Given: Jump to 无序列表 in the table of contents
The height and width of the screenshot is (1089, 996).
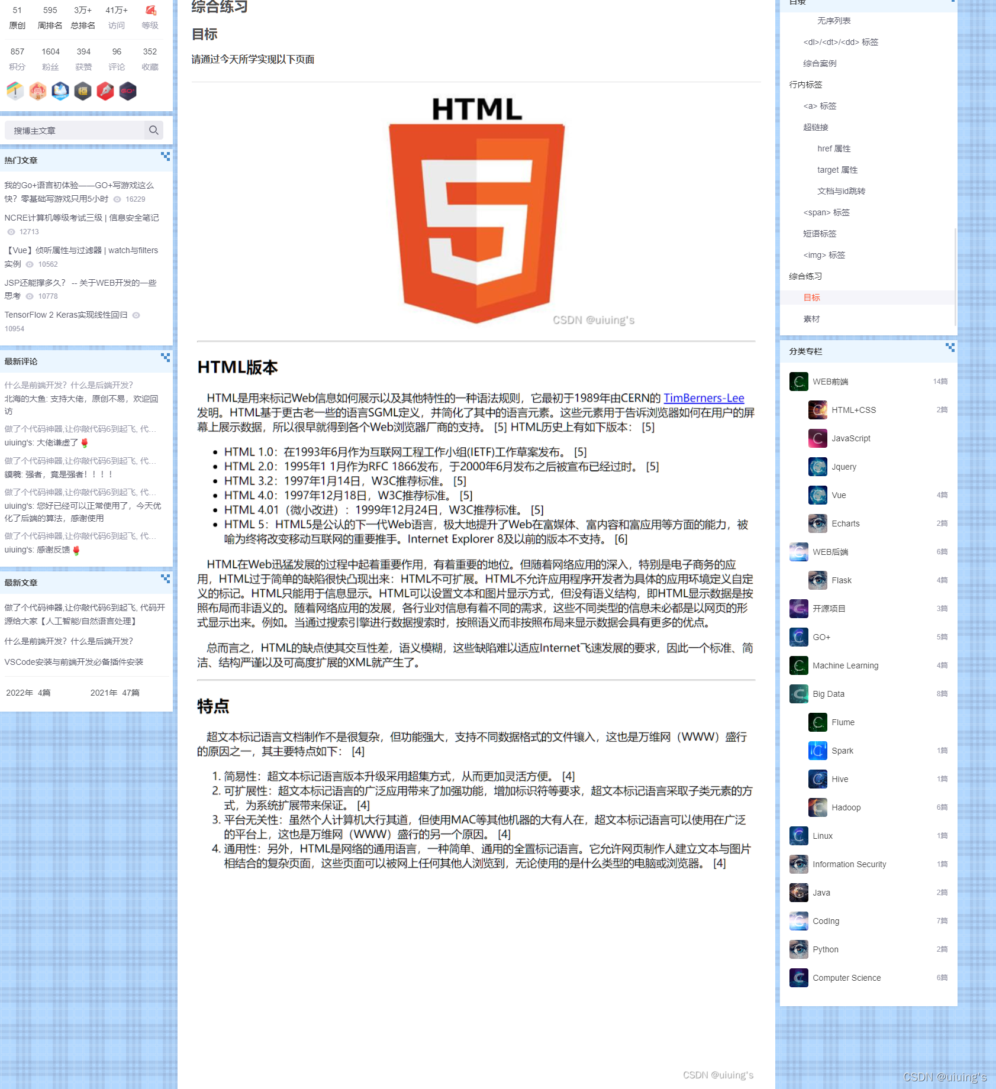Looking at the screenshot, I should point(834,21).
